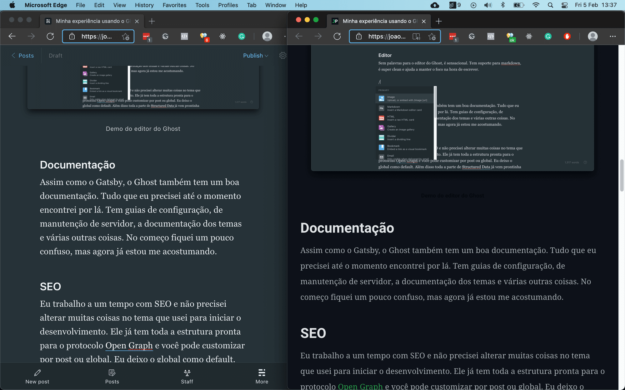The width and height of the screenshot is (625, 390).
Task: Open the AdBlock extension in the right browser
Action: [567, 36]
